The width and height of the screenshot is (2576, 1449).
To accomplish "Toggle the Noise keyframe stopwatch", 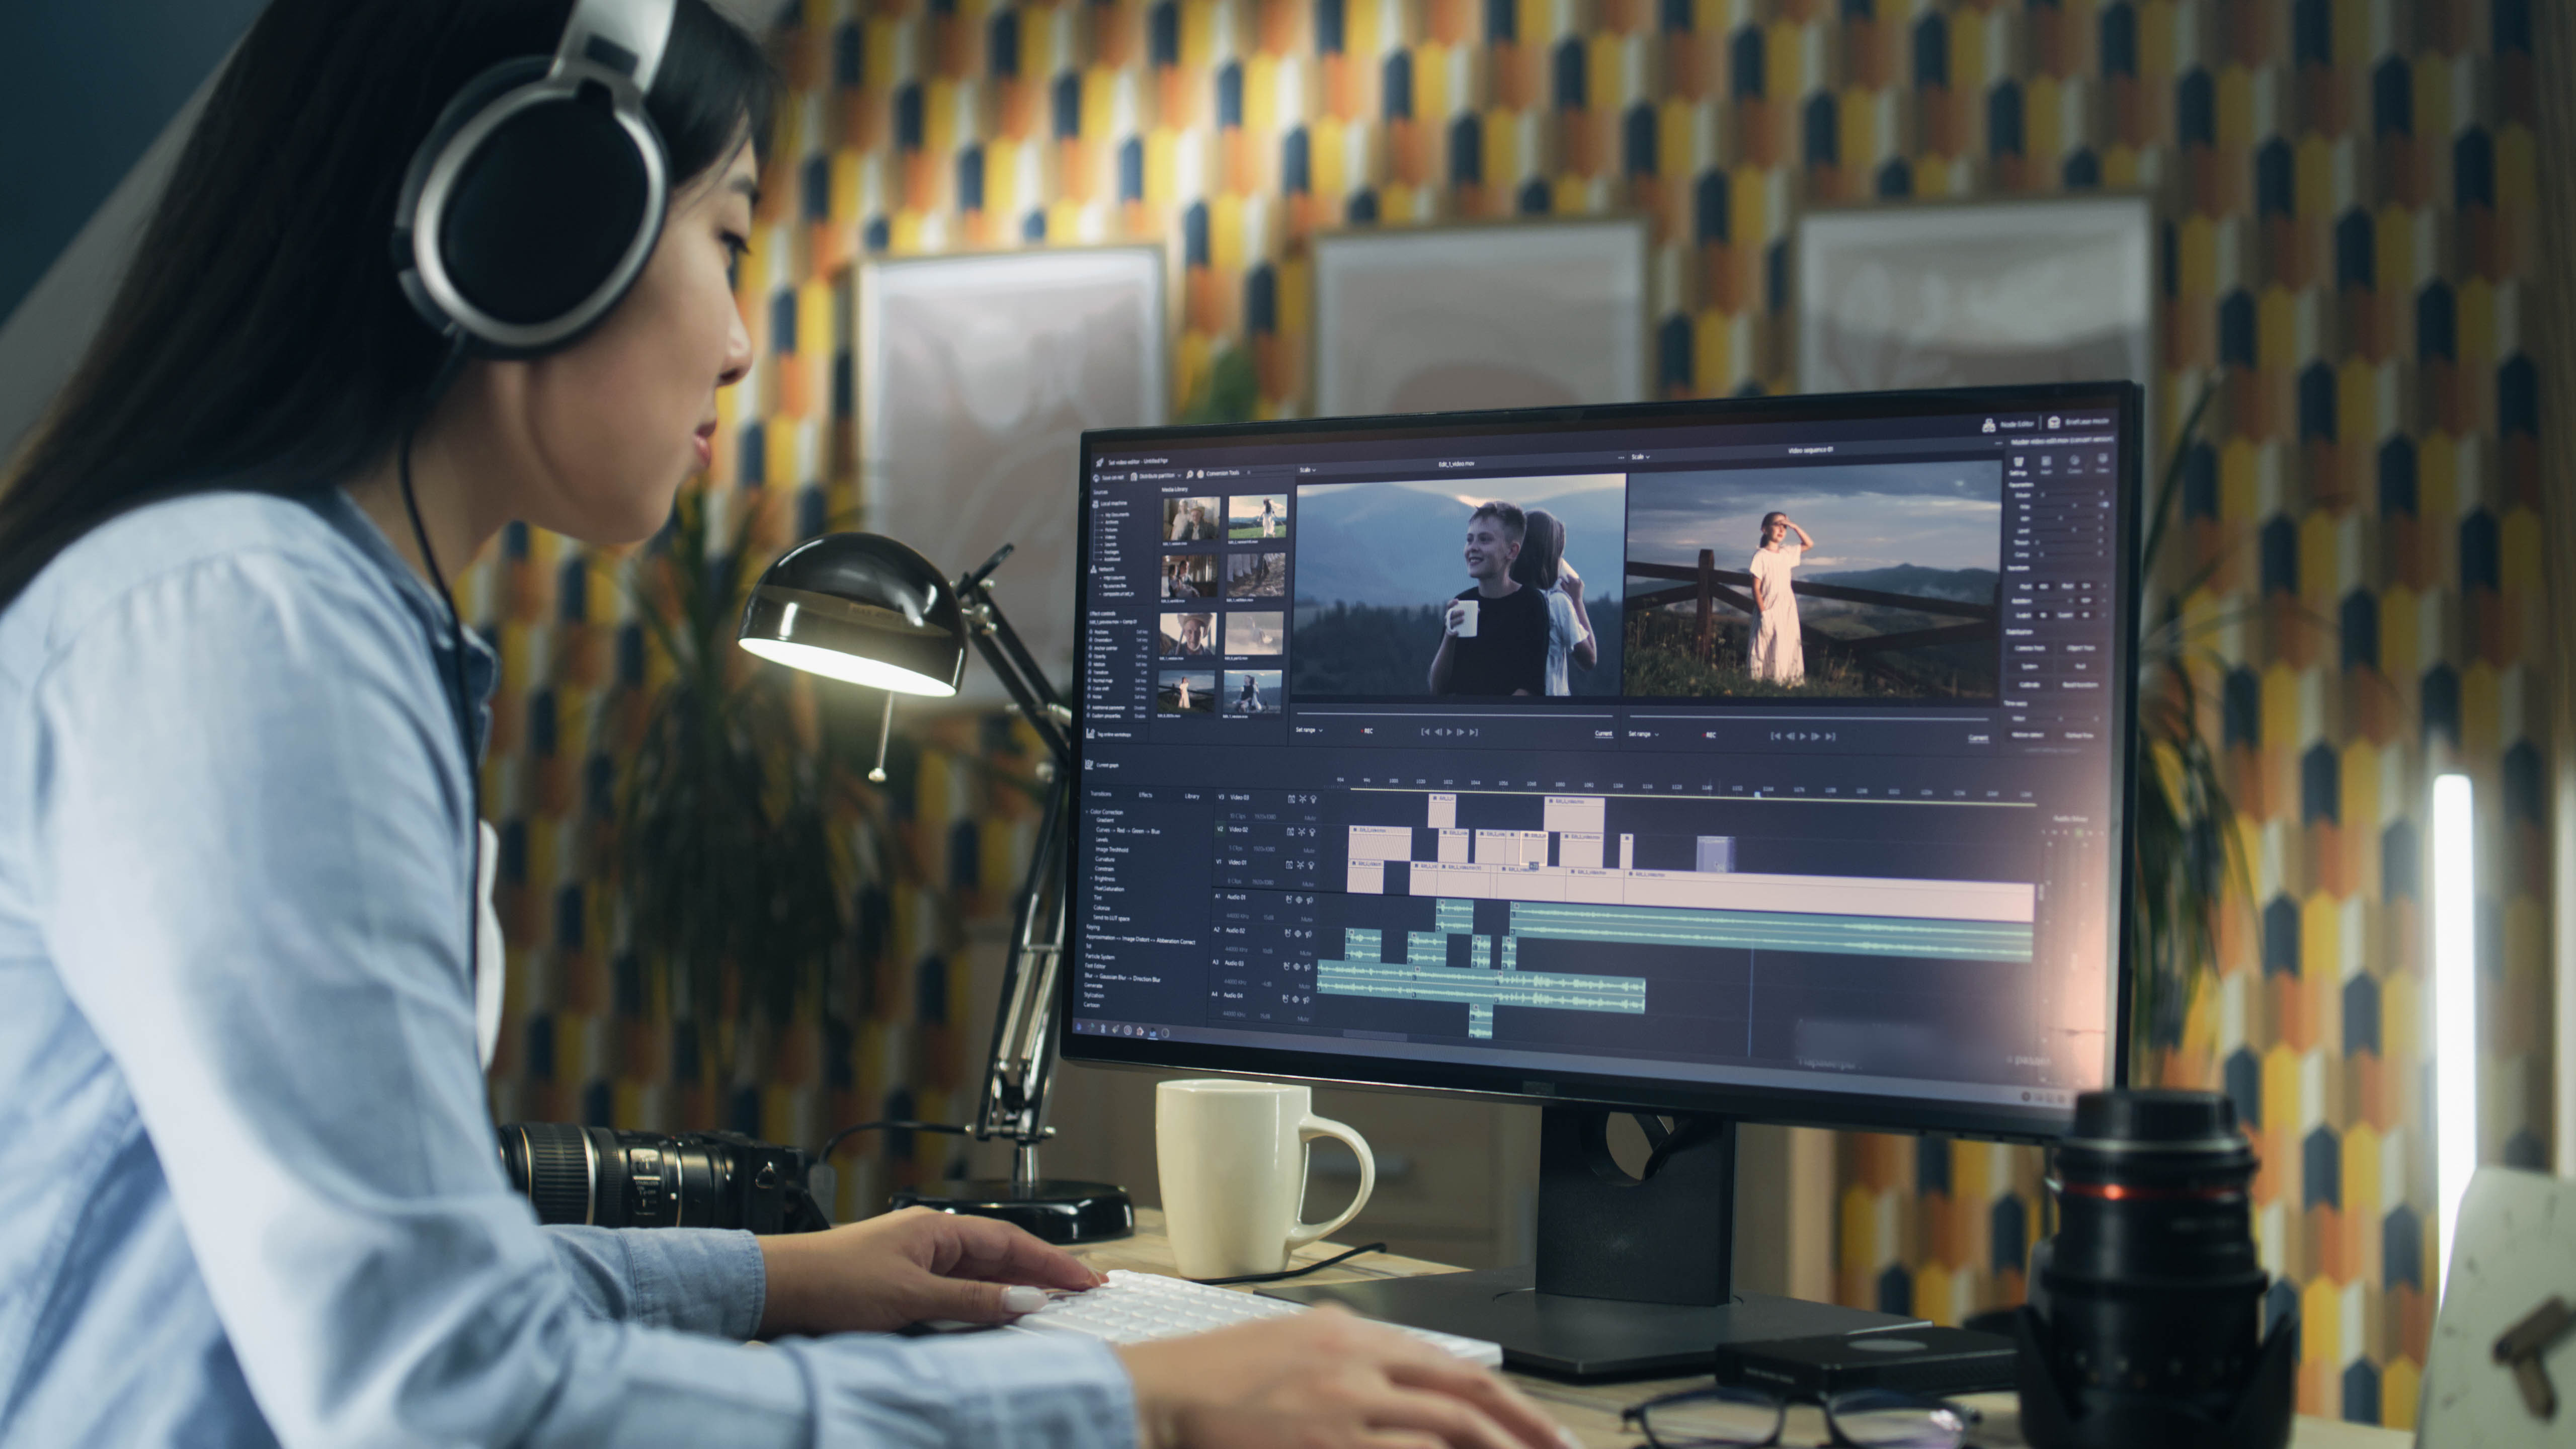I will pyautogui.click(x=1089, y=696).
